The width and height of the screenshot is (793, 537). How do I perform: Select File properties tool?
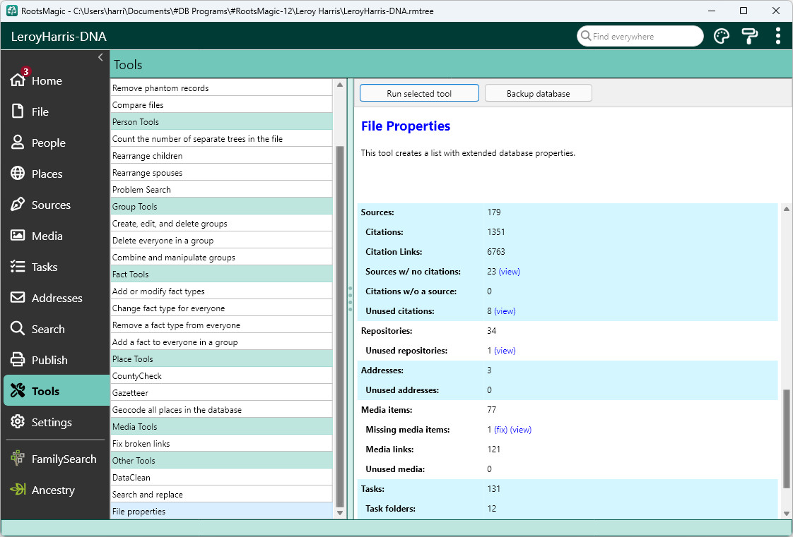click(x=221, y=512)
